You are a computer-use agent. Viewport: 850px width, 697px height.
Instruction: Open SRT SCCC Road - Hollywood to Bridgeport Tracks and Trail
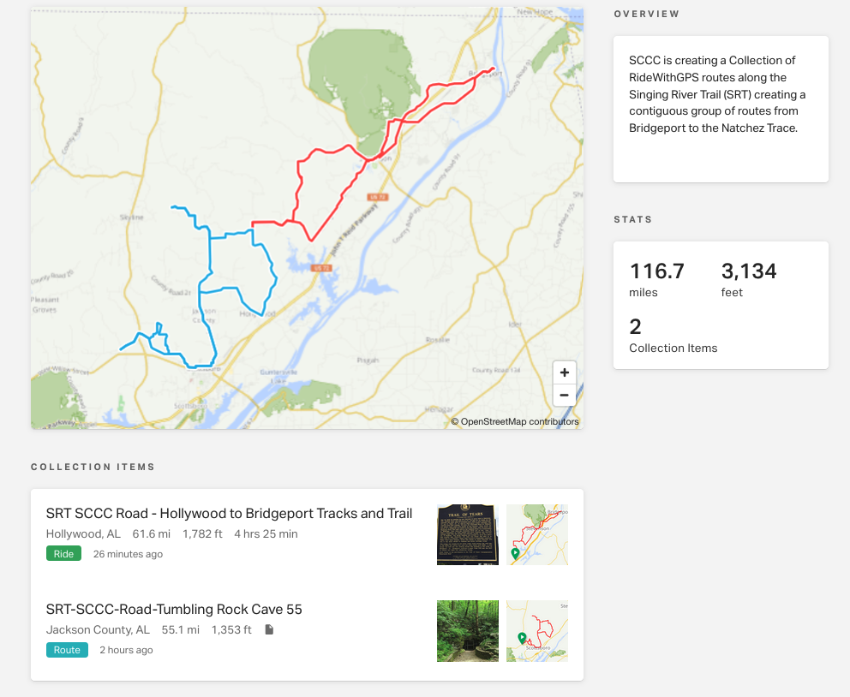229,513
